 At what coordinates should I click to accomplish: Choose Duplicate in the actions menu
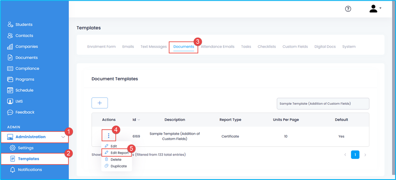[x=119, y=166]
